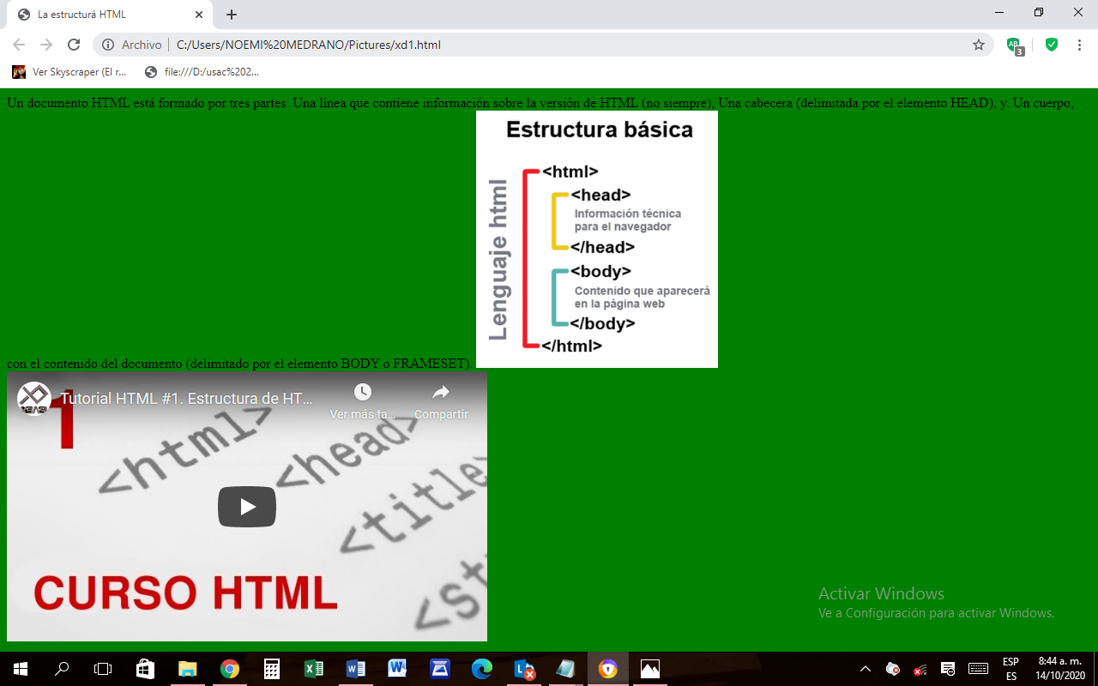This screenshot has height=686, width=1098.
Task: Open a new browser tab
Action: point(231,14)
